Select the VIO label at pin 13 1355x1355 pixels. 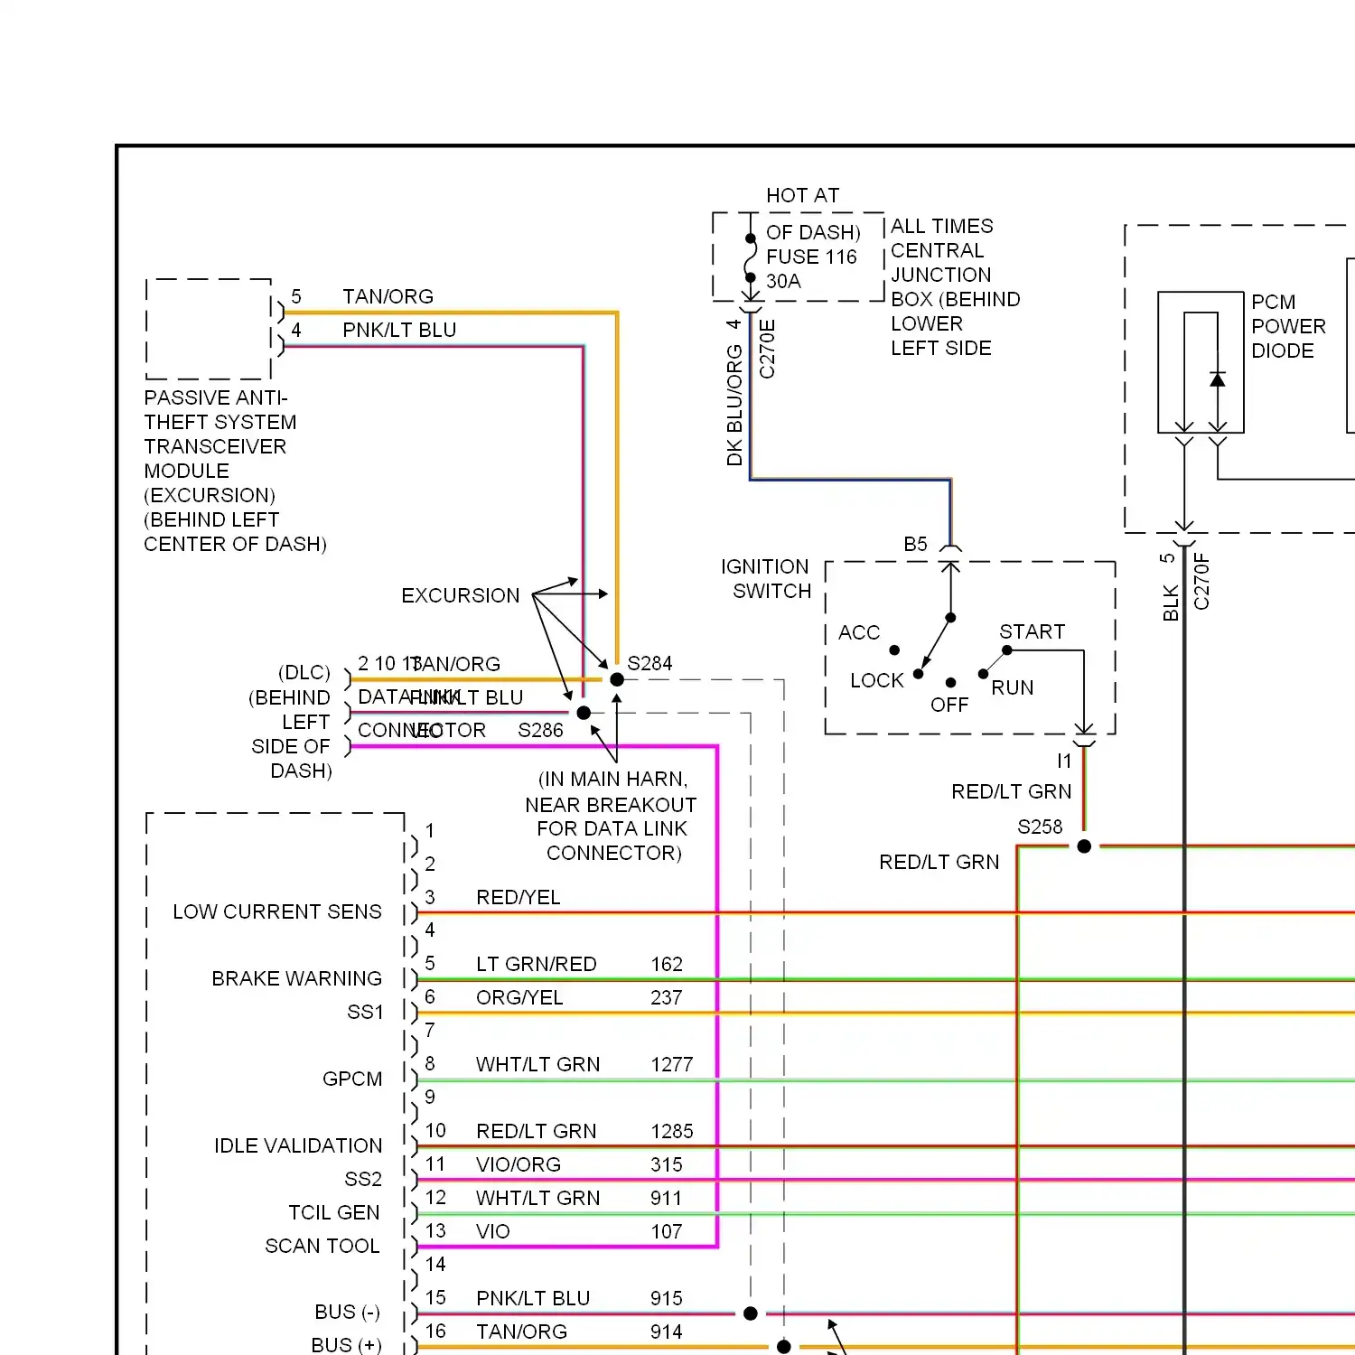[x=493, y=1232]
